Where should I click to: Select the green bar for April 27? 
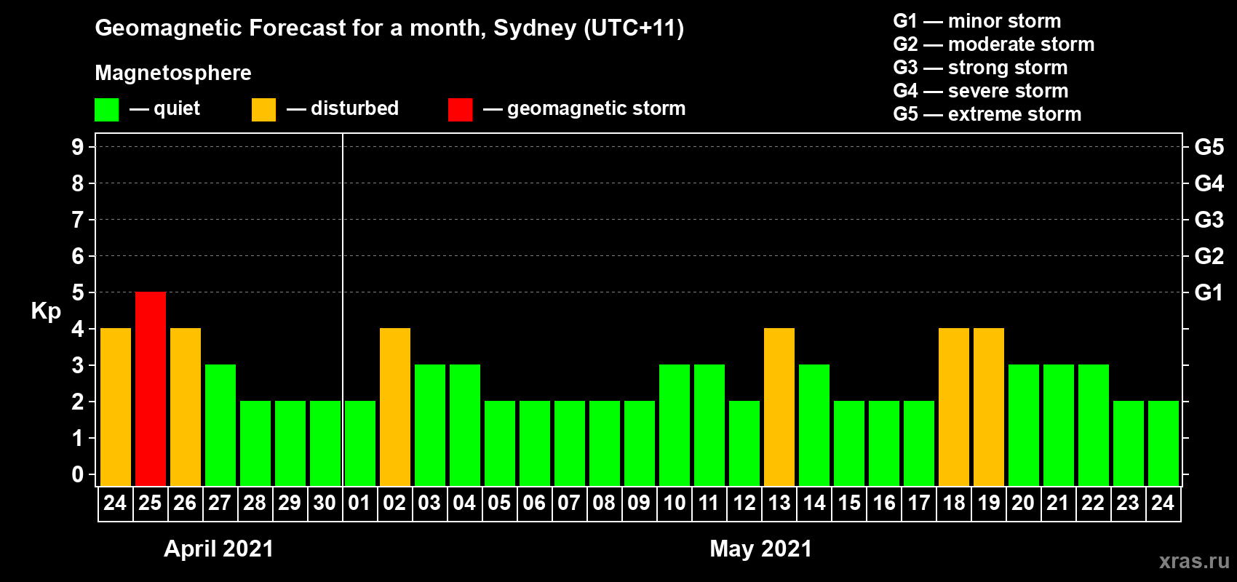pos(220,426)
